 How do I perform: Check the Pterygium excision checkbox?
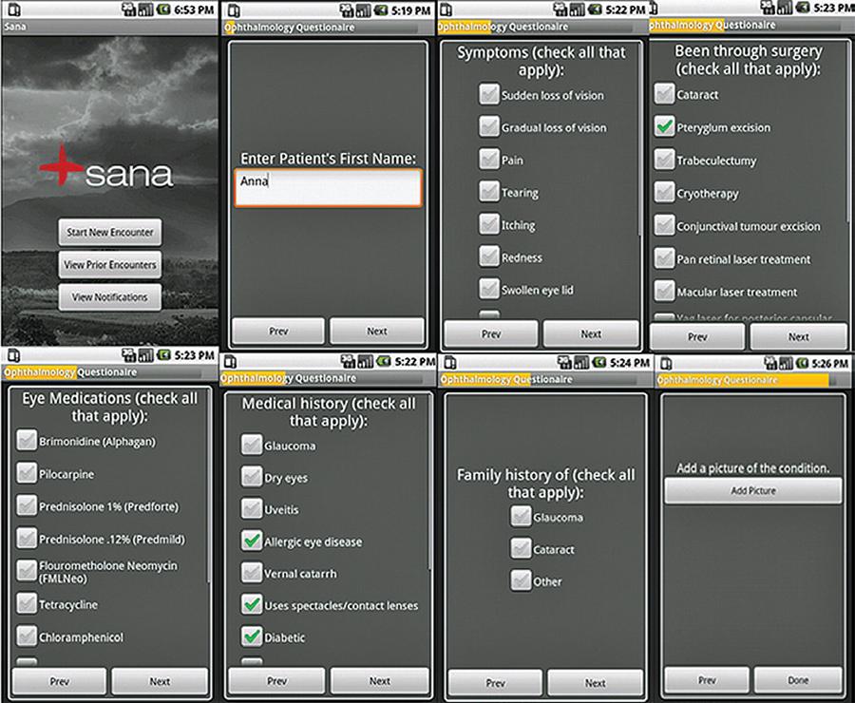click(x=664, y=126)
